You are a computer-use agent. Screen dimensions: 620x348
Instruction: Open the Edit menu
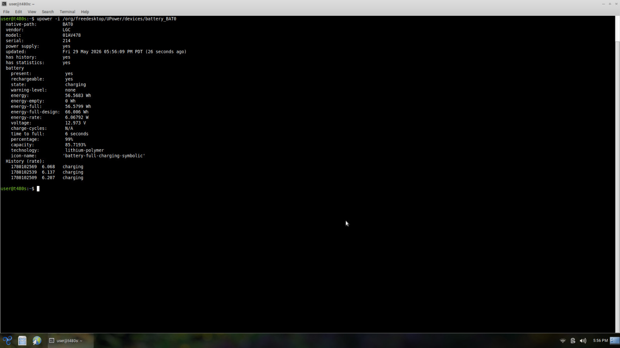coord(19,12)
